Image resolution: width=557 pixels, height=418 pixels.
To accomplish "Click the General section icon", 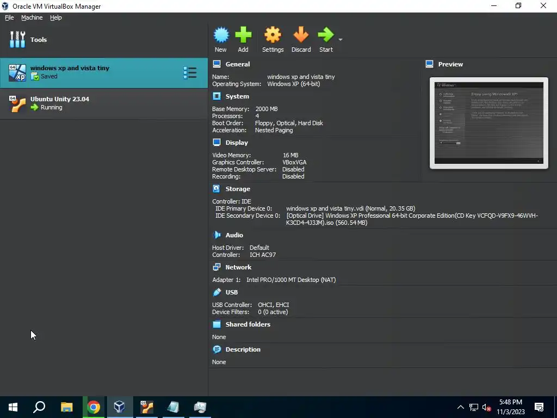I will click(x=216, y=64).
